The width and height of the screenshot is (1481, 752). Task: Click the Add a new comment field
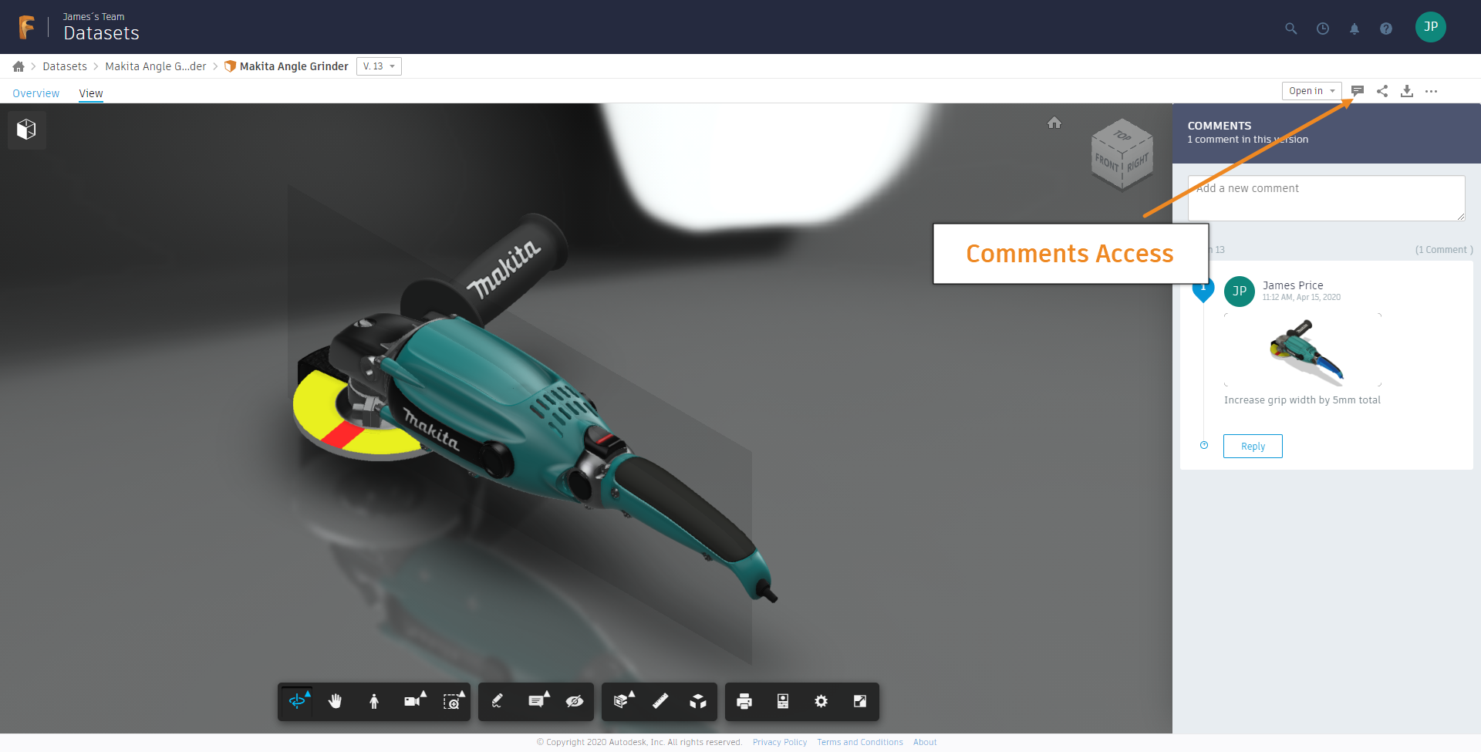click(1325, 197)
